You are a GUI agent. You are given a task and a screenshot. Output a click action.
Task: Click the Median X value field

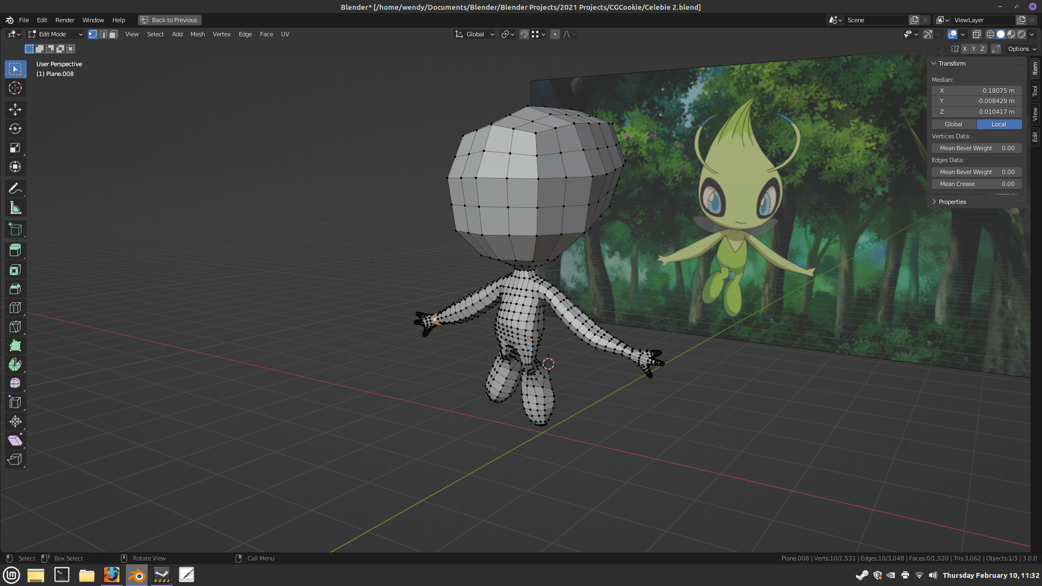pos(976,91)
